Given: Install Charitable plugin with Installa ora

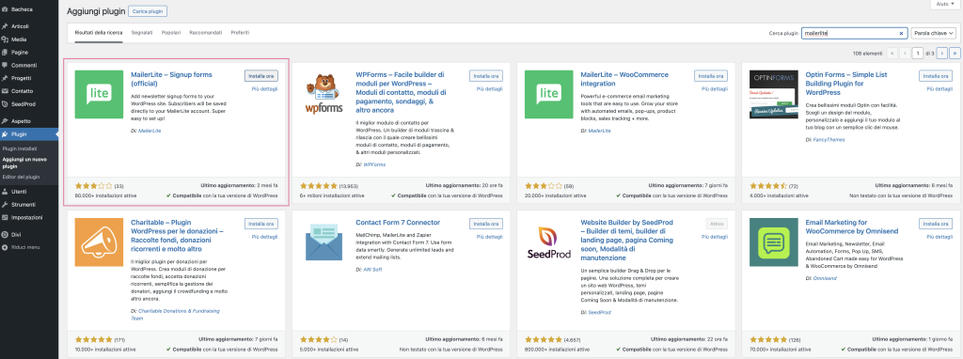Looking at the screenshot, I should pyautogui.click(x=261, y=224).
